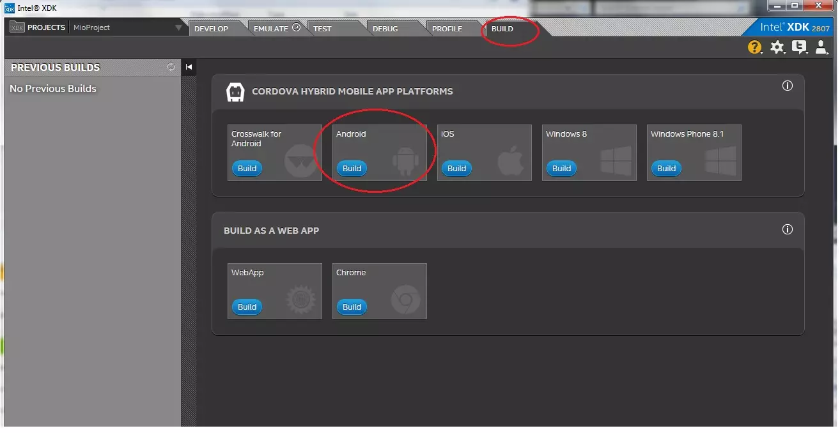The width and height of the screenshot is (840, 433).
Task: Click the PROJECTS label
Action: pyautogui.click(x=46, y=27)
